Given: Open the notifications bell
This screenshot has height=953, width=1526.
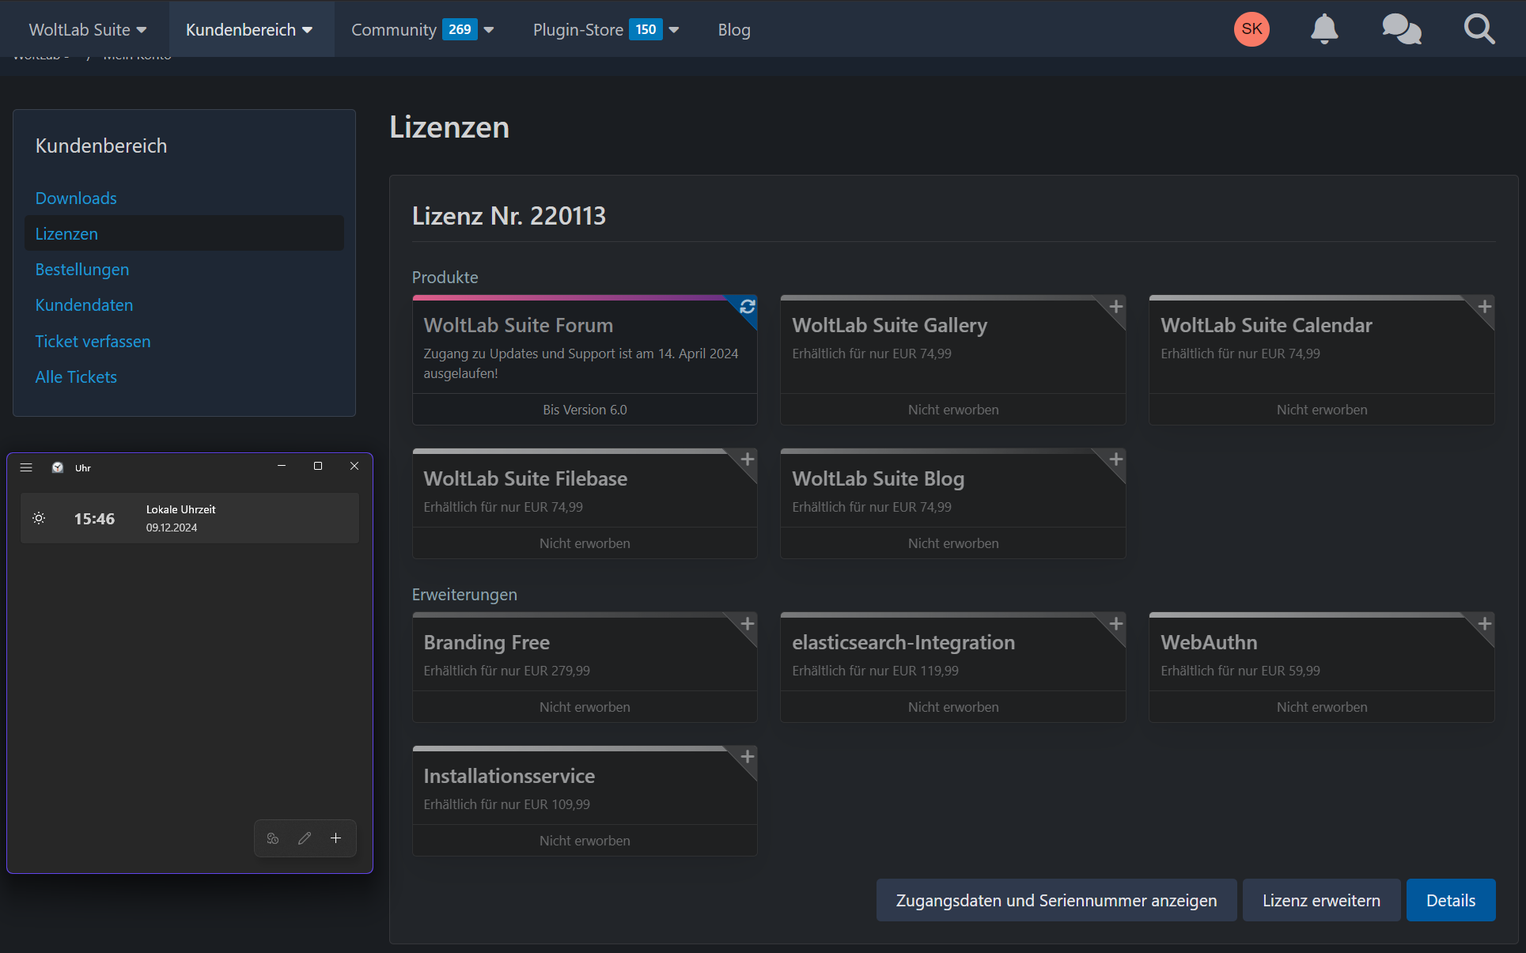Looking at the screenshot, I should pos(1323,29).
